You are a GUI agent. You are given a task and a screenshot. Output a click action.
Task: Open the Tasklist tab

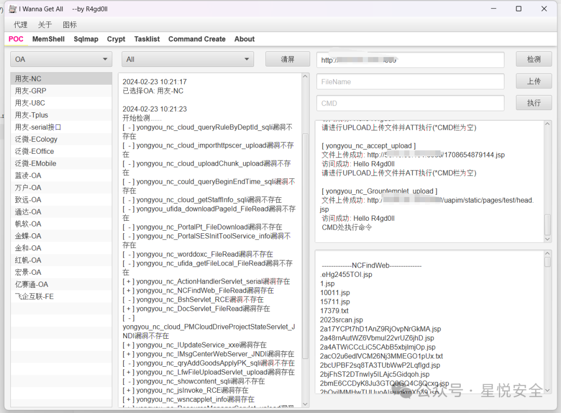tap(147, 39)
